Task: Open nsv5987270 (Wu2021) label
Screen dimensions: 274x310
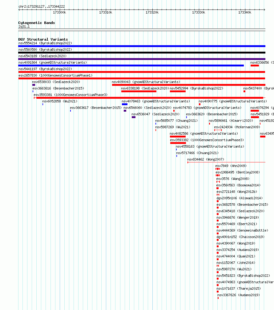Action: 234,269
